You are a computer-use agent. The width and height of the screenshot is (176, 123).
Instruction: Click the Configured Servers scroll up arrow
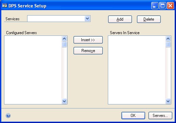click(x=64, y=39)
